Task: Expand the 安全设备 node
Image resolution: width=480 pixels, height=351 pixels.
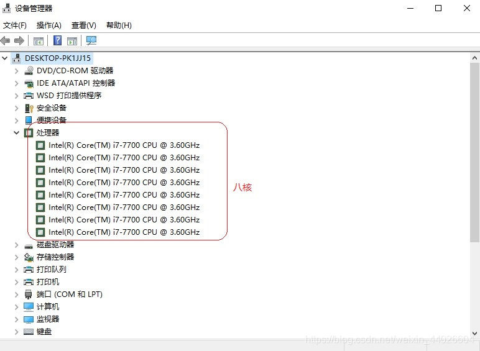Action: tap(17, 108)
